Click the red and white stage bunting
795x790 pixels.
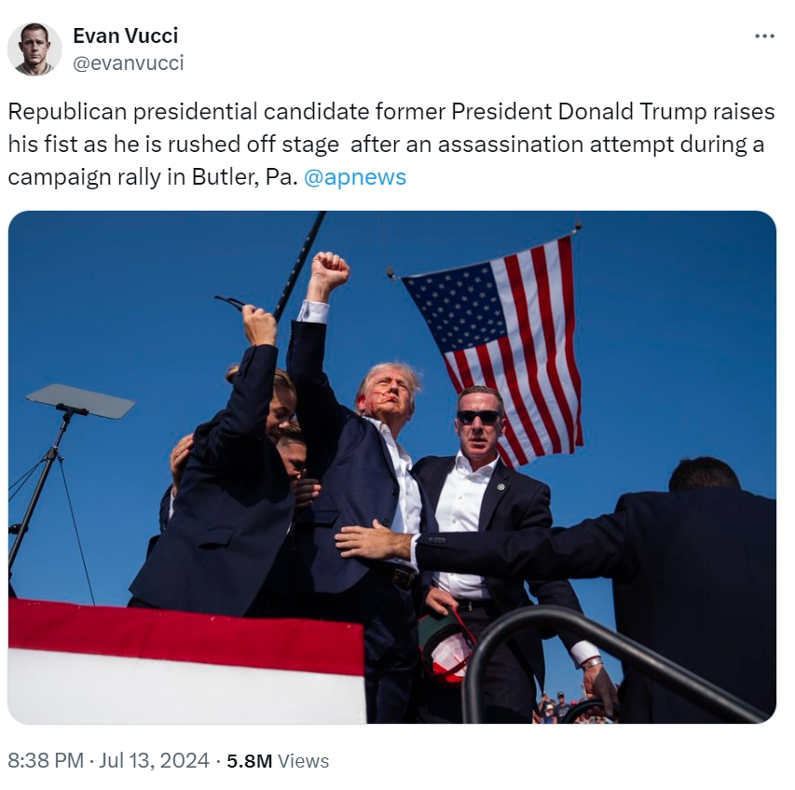186,661
